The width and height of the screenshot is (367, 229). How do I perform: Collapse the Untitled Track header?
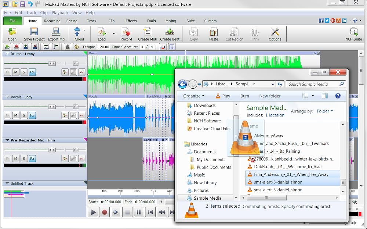point(7,184)
